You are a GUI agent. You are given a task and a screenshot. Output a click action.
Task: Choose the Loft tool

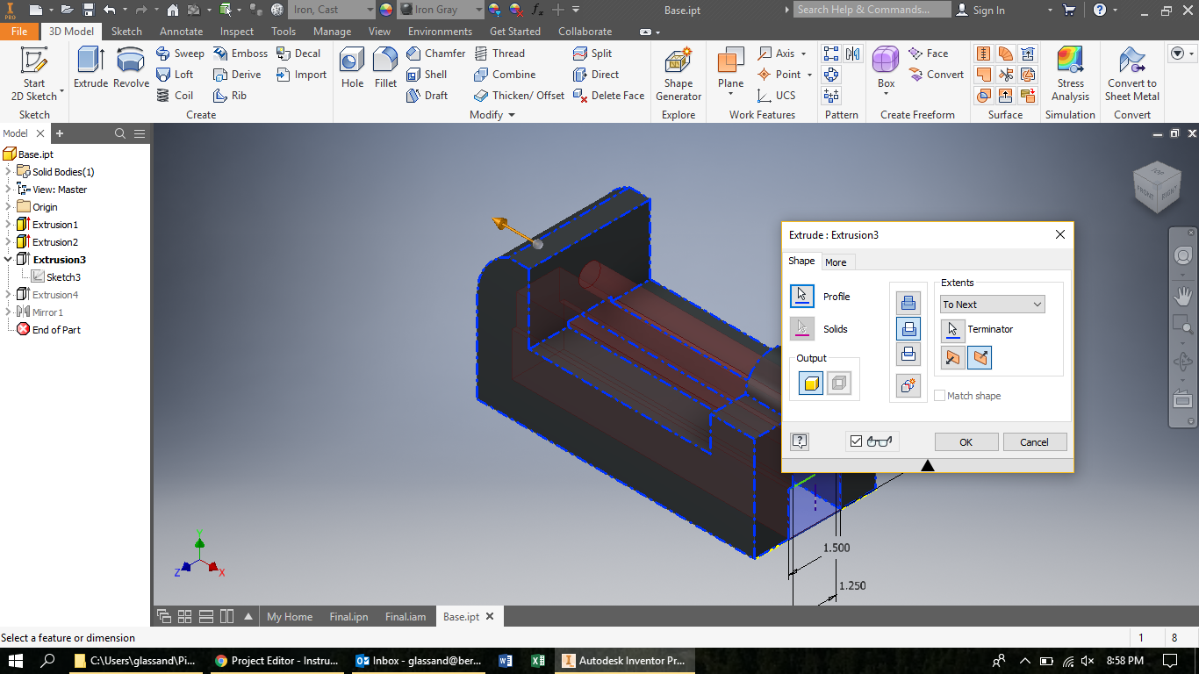click(x=175, y=75)
